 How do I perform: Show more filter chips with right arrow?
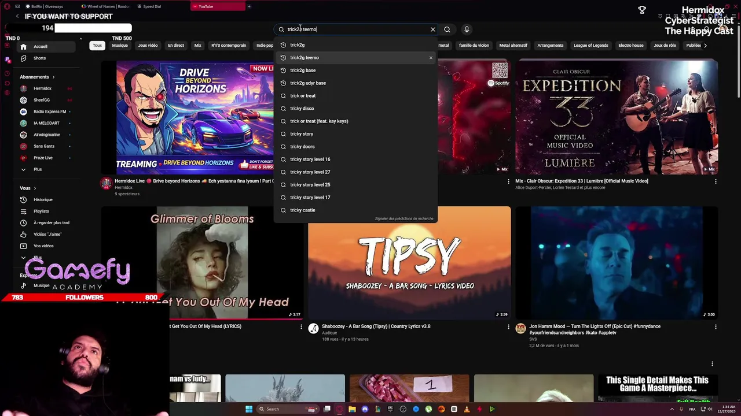pyautogui.click(x=705, y=45)
